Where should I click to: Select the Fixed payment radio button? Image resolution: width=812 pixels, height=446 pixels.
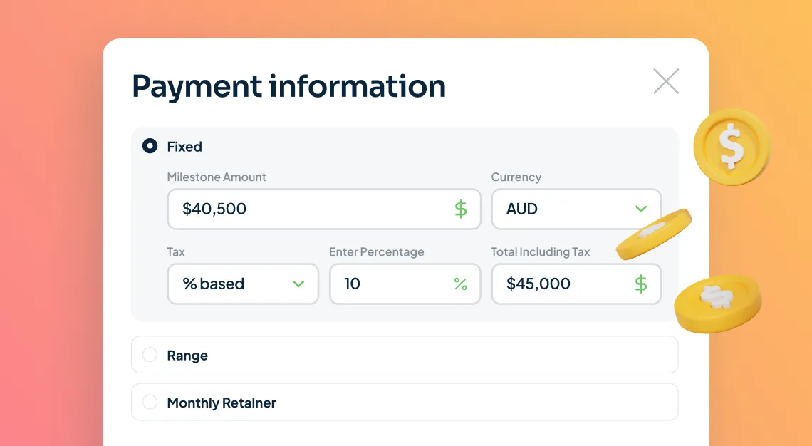150,146
